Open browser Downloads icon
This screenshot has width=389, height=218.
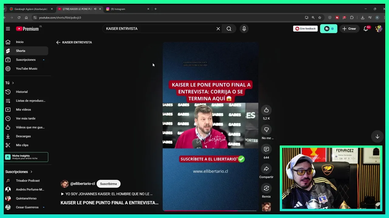click(x=363, y=18)
